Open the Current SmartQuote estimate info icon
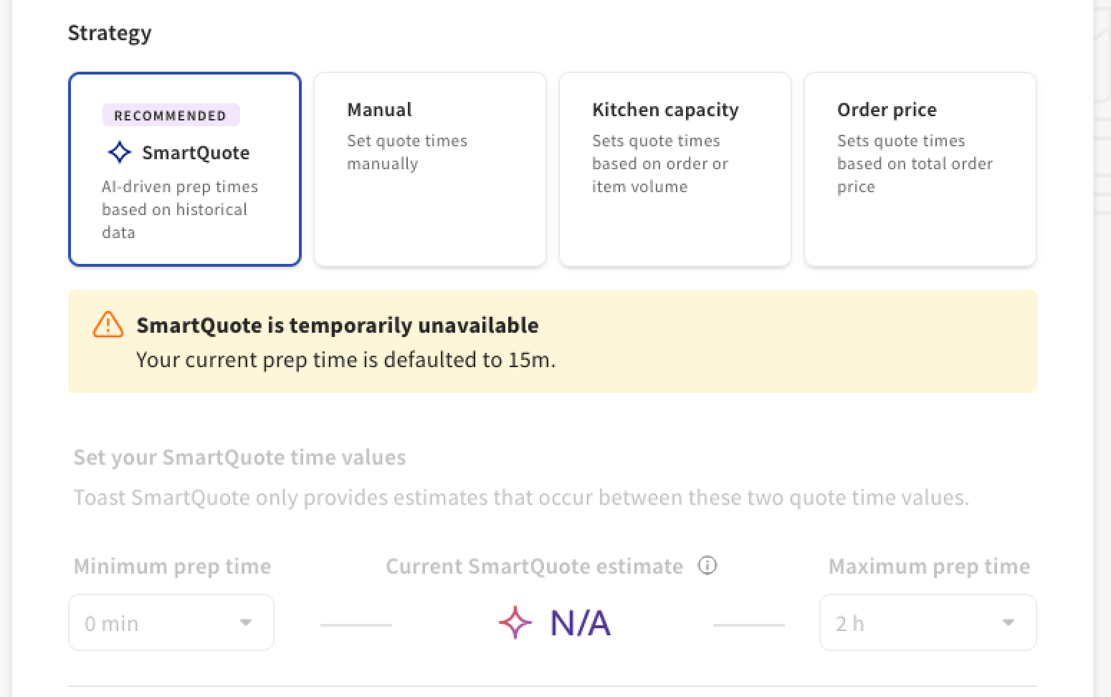The width and height of the screenshot is (1111, 697). coord(707,566)
